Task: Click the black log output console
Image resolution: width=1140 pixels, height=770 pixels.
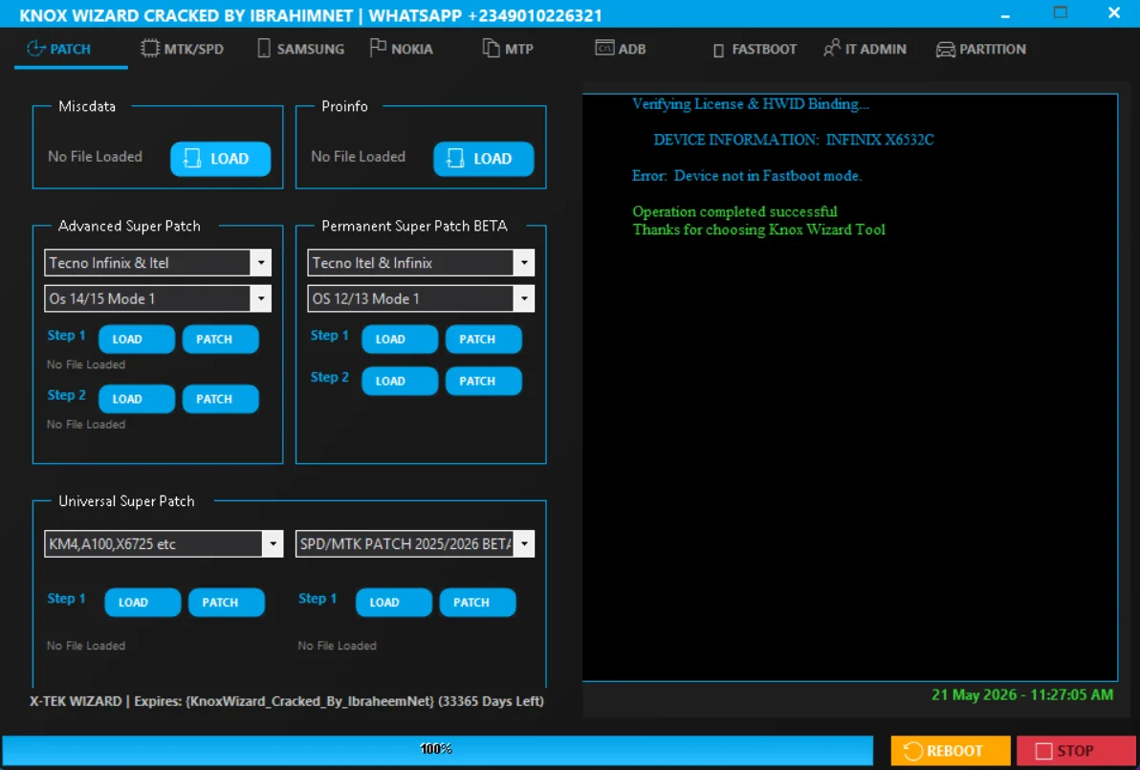Action: point(850,387)
